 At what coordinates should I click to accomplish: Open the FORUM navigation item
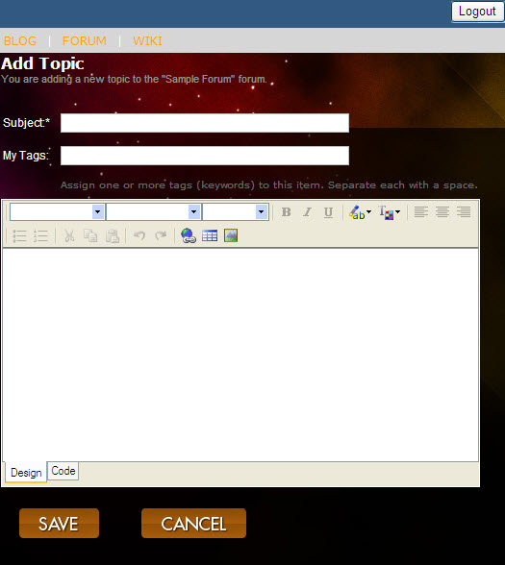tap(85, 40)
